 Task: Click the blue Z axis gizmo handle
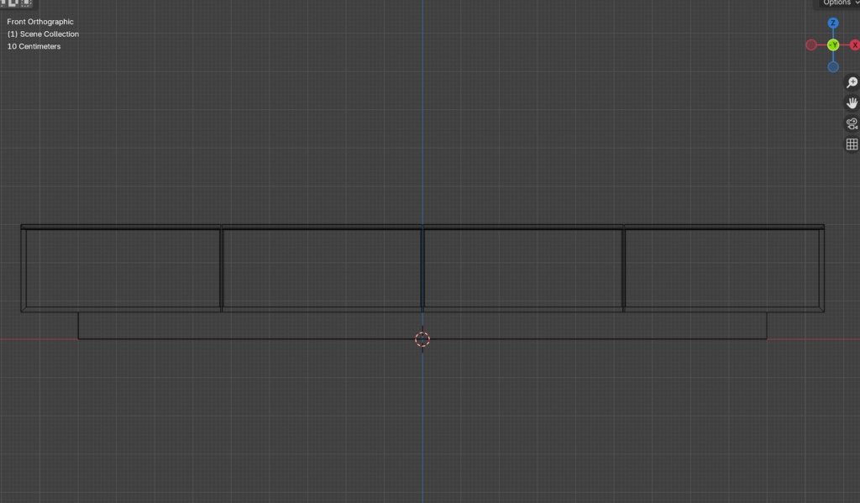coord(833,23)
